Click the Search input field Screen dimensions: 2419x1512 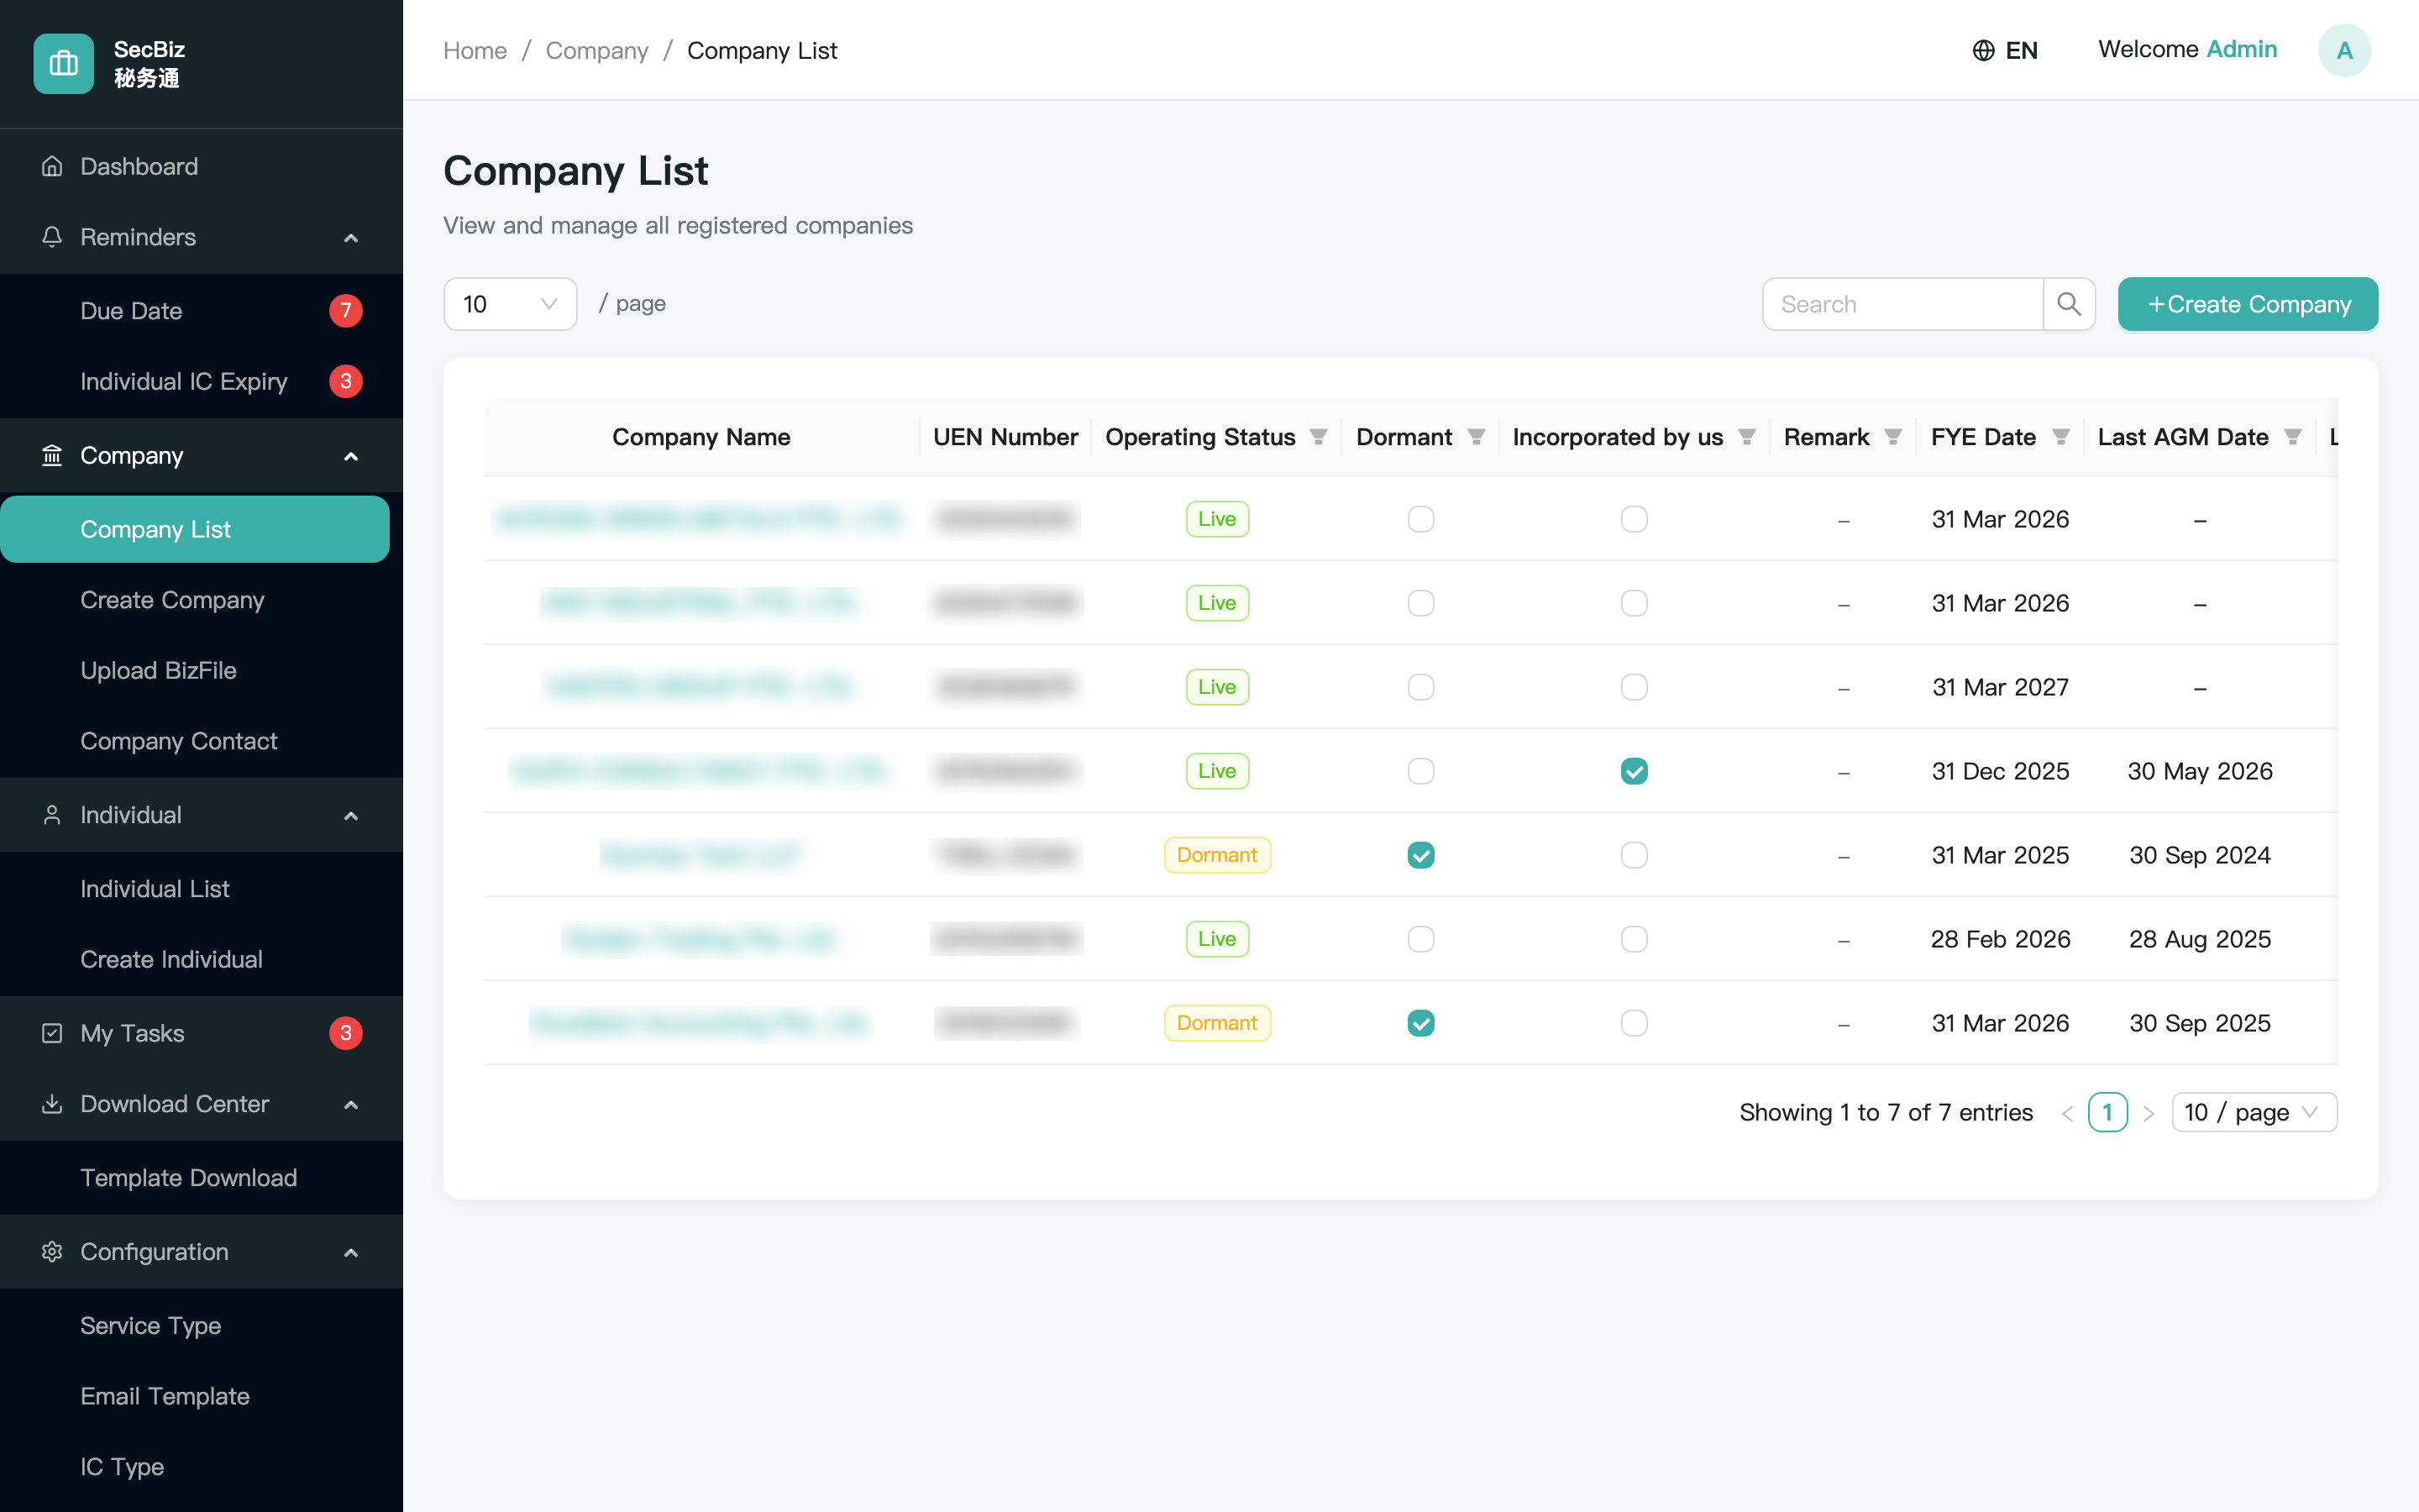tap(1902, 304)
